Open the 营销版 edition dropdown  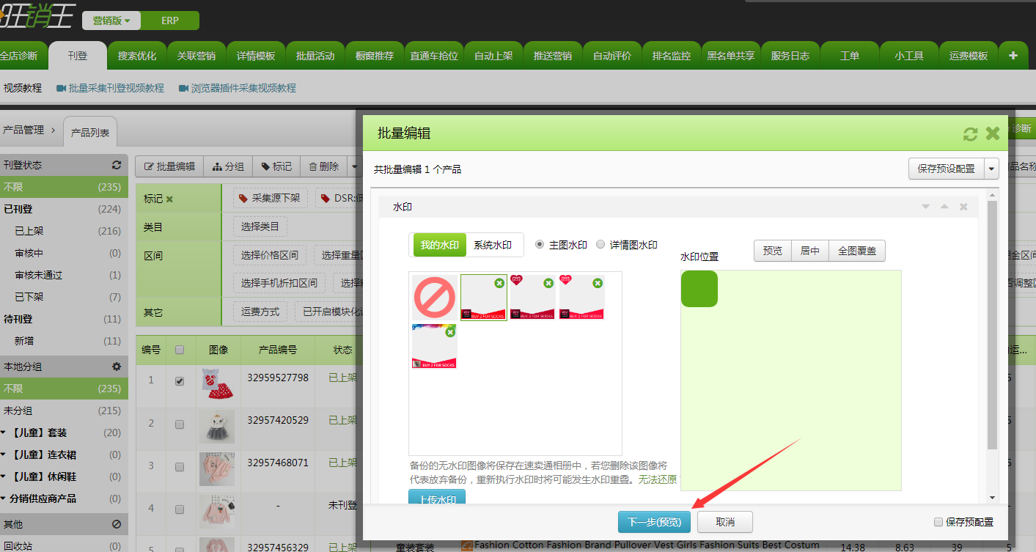(x=111, y=21)
